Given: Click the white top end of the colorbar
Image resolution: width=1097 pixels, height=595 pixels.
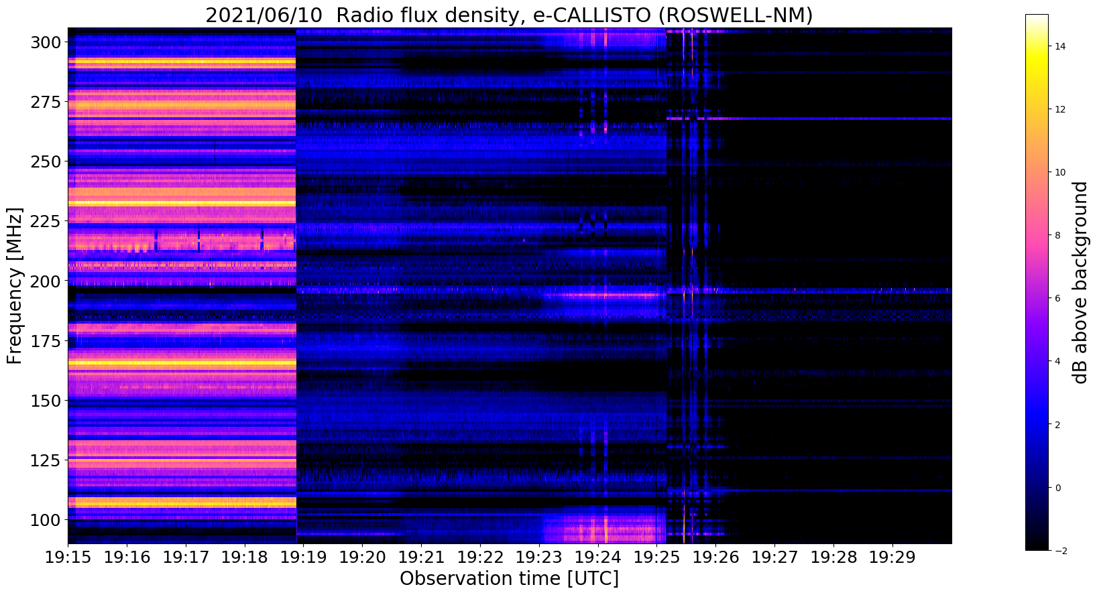Looking at the screenshot, I should pos(1037,18).
